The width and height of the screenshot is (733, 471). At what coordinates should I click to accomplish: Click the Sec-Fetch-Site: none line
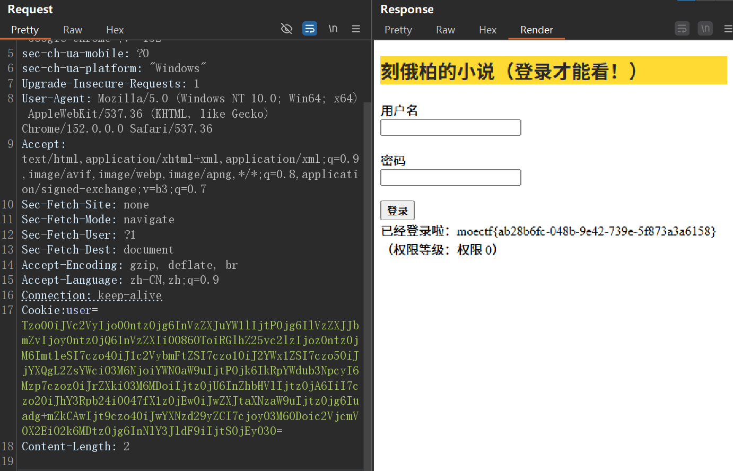[x=85, y=205]
